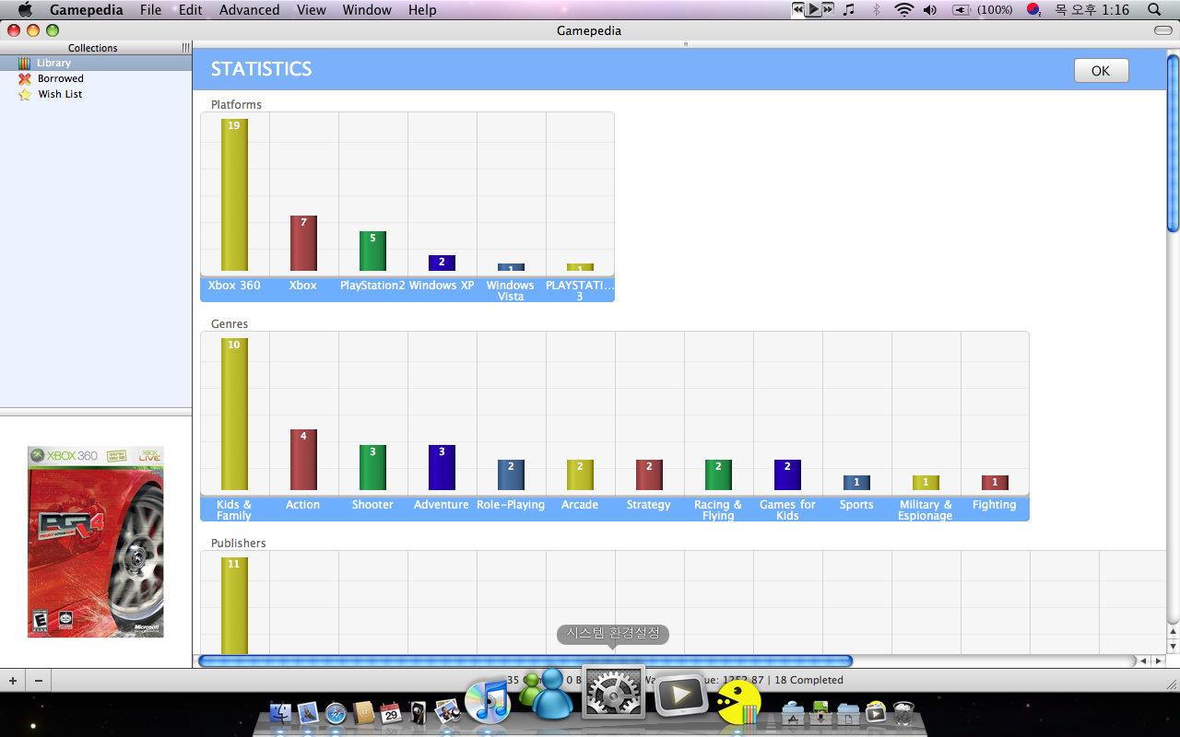
Task: Click the Sports genre label
Action: pyautogui.click(x=856, y=505)
